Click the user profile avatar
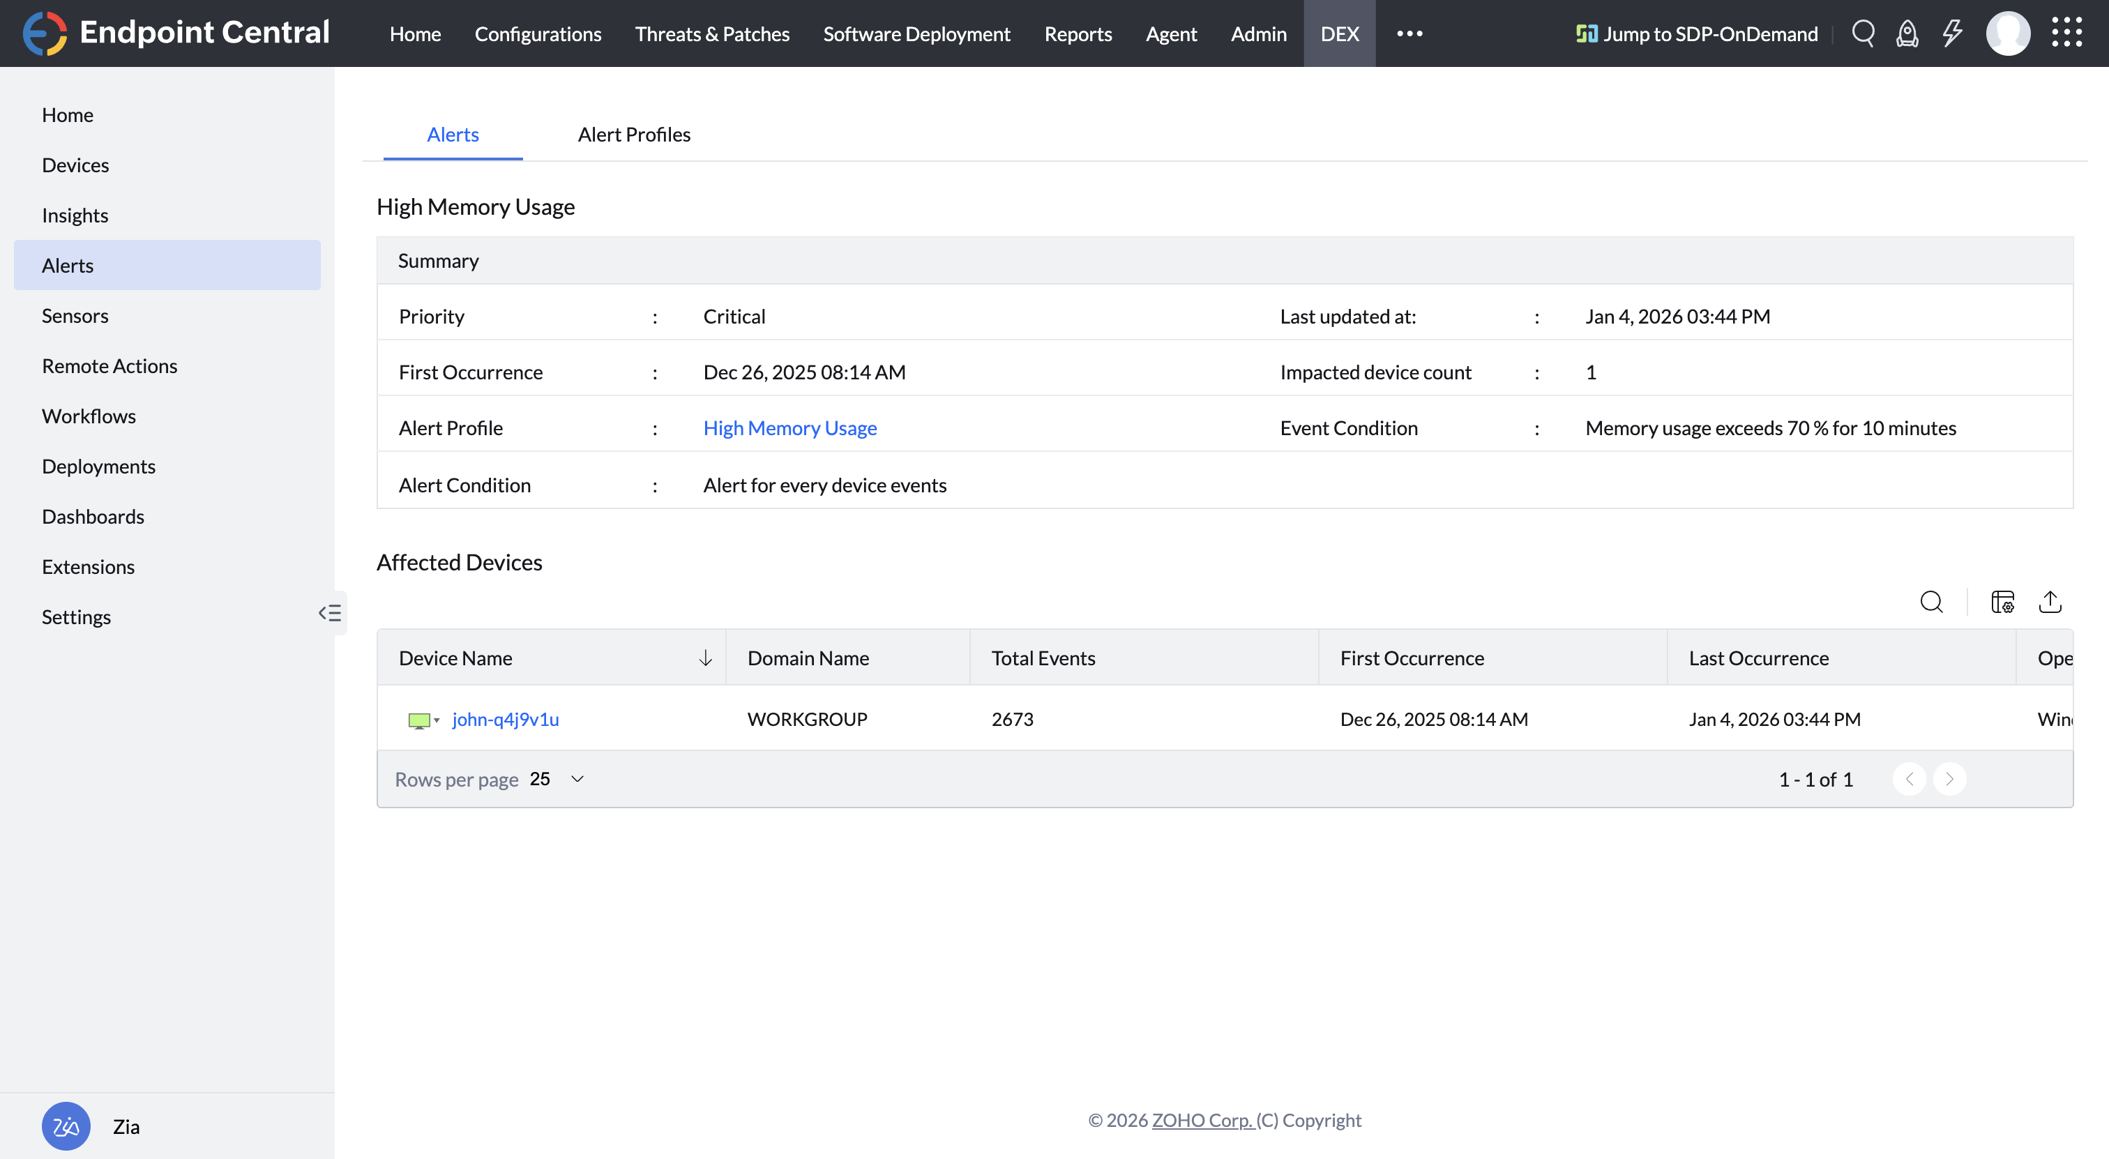This screenshot has height=1159, width=2109. click(x=2007, y=33)
